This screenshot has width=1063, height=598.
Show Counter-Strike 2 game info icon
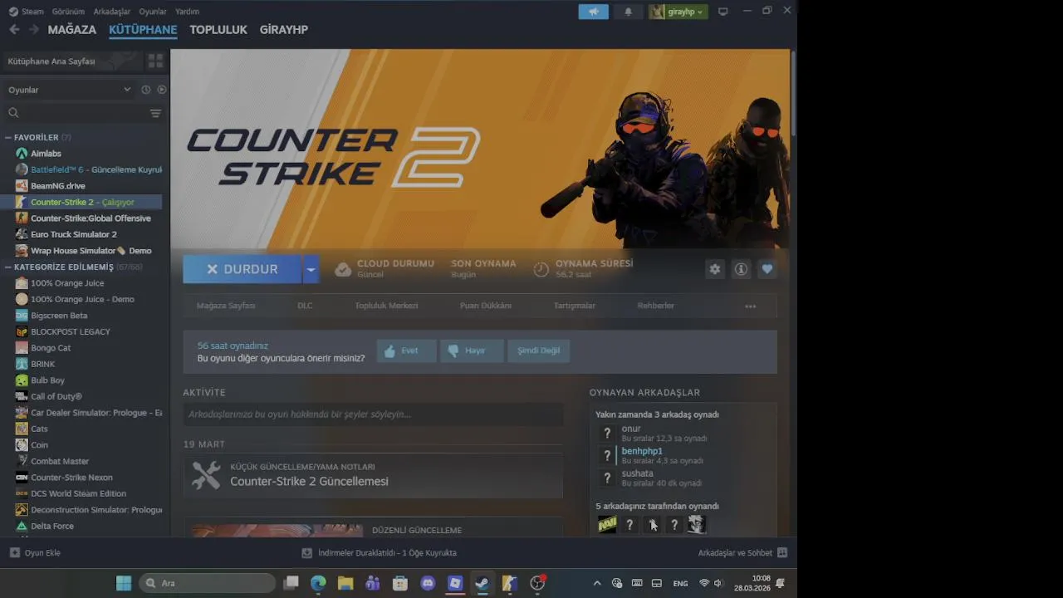pos(741,269)
